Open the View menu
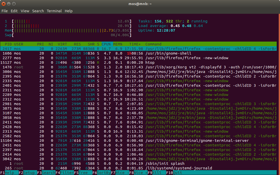 [25, 11]
